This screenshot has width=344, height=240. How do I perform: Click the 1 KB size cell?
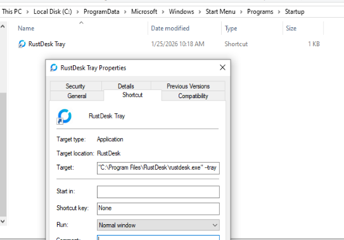point(314,44)
